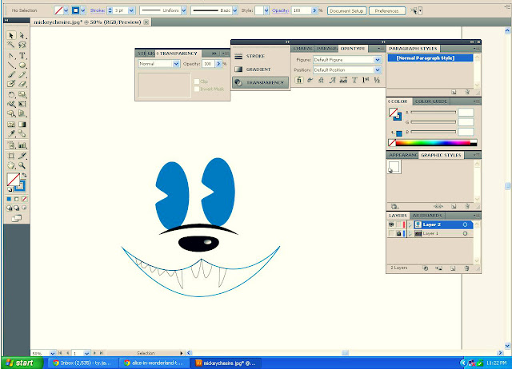Open the Paragraph tab beside OpenType
This screenshot has width=512, height=369.
tap(326, 49)
